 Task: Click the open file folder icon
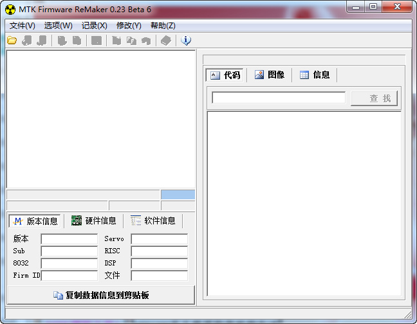[12, 40]
